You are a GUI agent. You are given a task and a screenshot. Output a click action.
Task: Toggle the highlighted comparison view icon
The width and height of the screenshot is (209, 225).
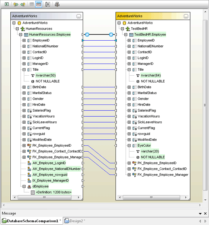39,4
